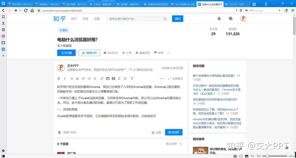
Task: Click the Zhihu 知乎 logo
Action: [x=60, y=19]
